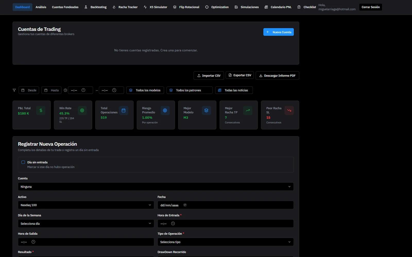Click the Hasta date filter
Screen dimensions: 412x257
[x=51, y=90]
